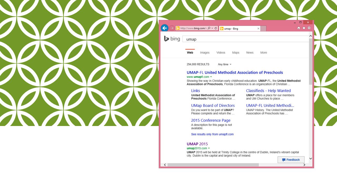Click 'See results only from umapfl.com'
Viewport: 337px width, 189px height.
pyautogui.click(x=212, y=134)
